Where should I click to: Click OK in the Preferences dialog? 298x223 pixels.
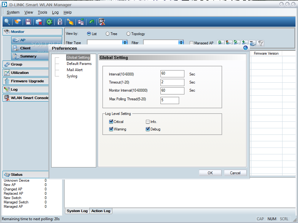tap(210, 173)
